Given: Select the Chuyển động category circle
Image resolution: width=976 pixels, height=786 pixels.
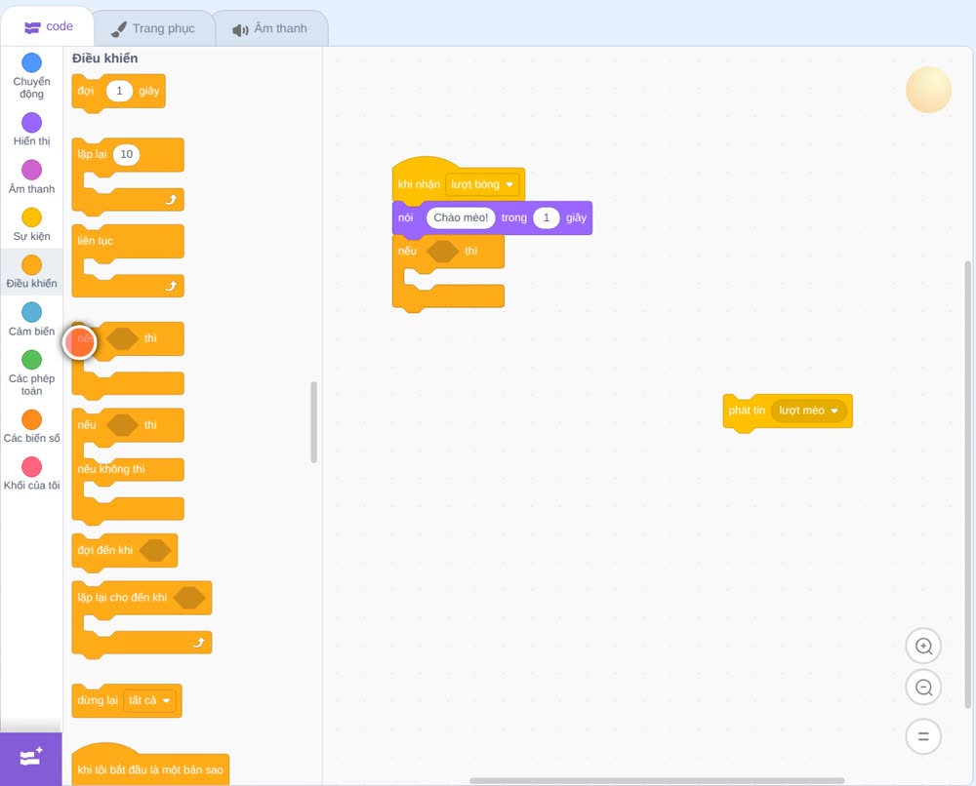Looking at the screenshot, I should (32, 62).
